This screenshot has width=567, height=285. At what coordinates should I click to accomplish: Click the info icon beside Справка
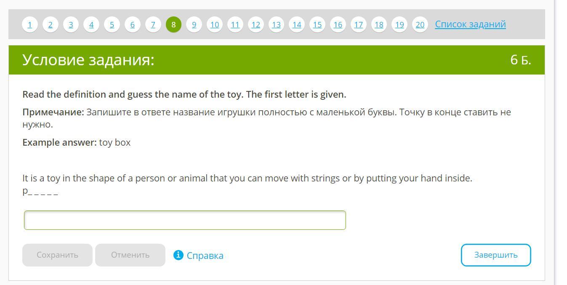[x=178, y=255]
